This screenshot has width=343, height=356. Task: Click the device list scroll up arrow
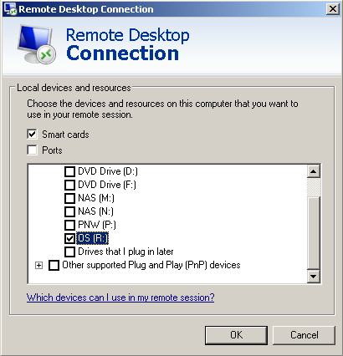click(313, 171)
